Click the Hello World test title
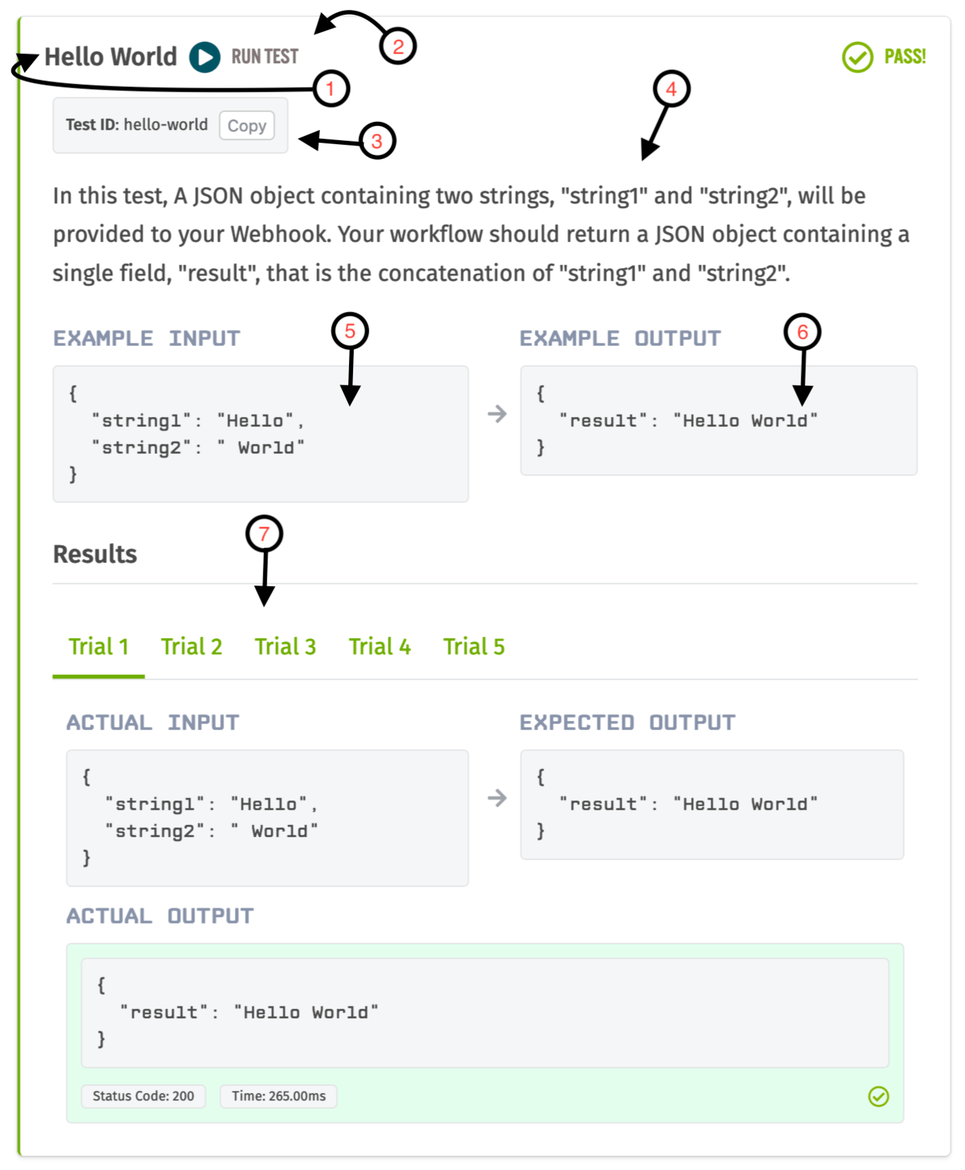The image size is (965, 1170). tap(111, 57)
